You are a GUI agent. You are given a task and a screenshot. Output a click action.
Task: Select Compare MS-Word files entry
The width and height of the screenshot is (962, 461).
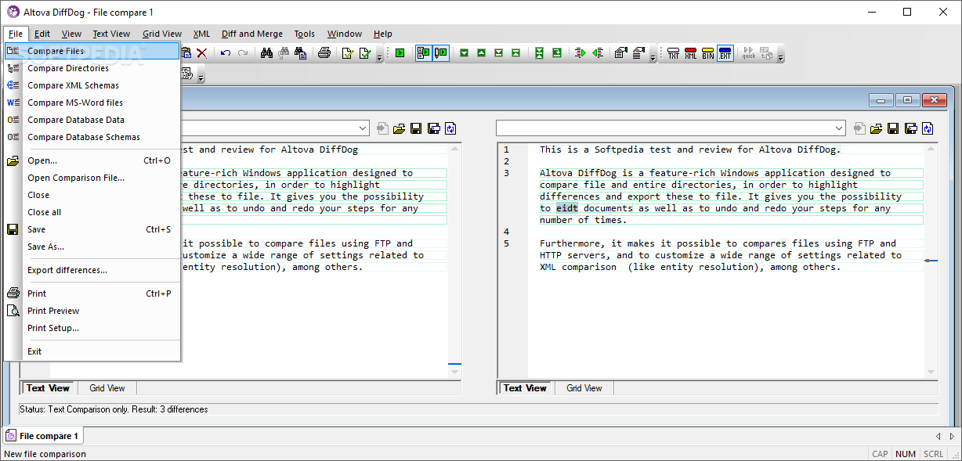[92, 103]
